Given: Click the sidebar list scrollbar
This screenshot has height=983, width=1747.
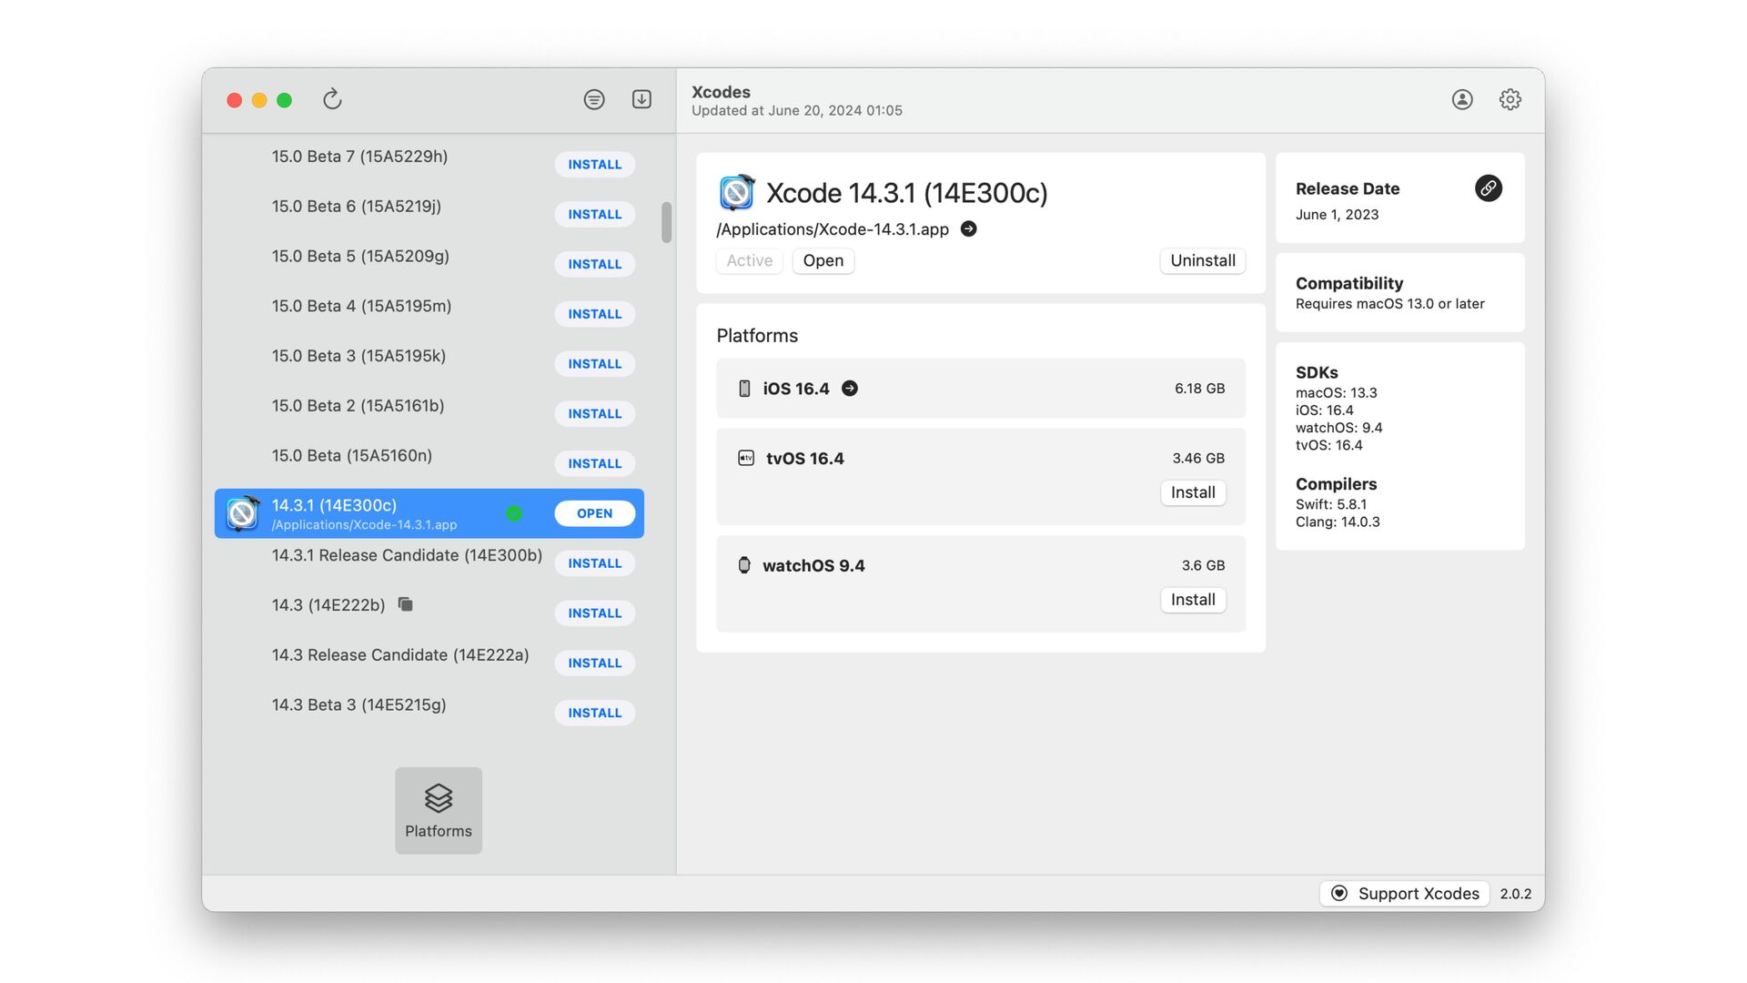Looking at the screenshot, I should pos(667,223).
